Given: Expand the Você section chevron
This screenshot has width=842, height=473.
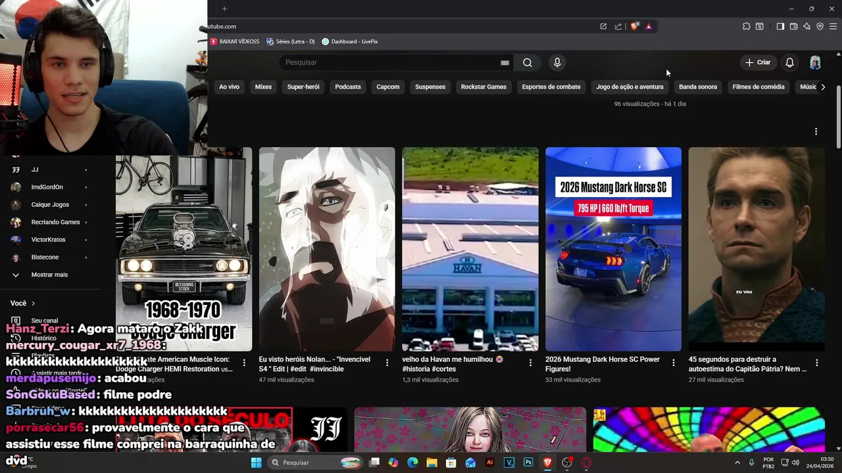Looking at the screenshot, I should pyautogui.click(x=33, y=304).
